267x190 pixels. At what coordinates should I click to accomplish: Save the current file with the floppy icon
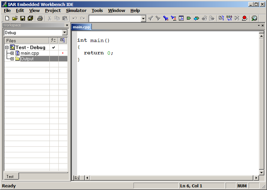[x=23, y=18]
